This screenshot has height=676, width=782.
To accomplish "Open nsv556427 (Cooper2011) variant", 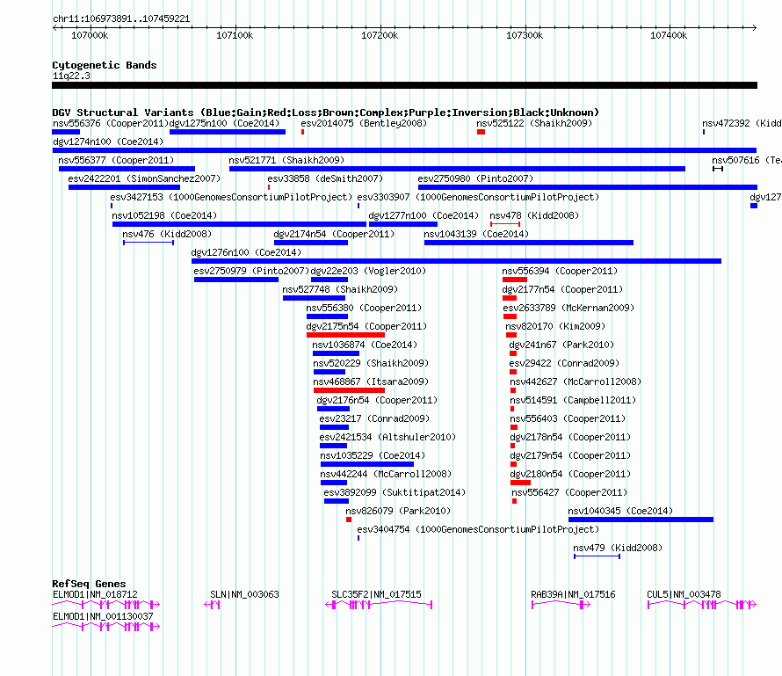I will pyautogui.click(x=569, y=492).
